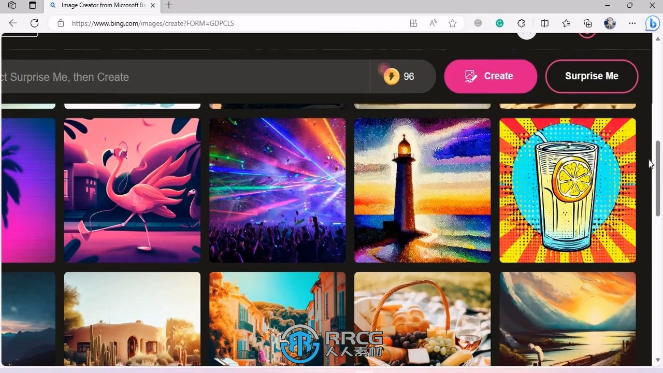Image resolution: width=663 pixels, height=373 pixels.
Task: Open the Edge workspaces icon
Action: tap(12, 6)
